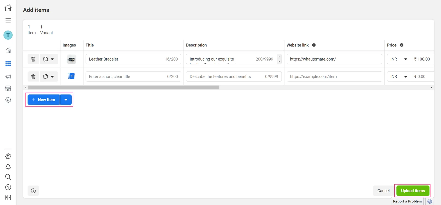Open the lower settings gear icon
This screenshot has height=205, width=441.
8,156
